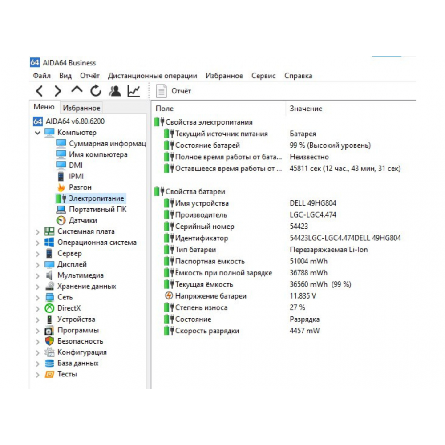The height and width of the screenshot is (445, 445).
Task: Click the Системная плата motherboard icon
Action: coord(49,231)
